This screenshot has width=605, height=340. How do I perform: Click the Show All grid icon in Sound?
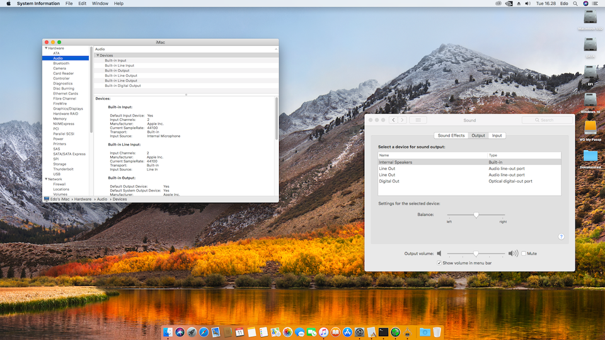418,120
